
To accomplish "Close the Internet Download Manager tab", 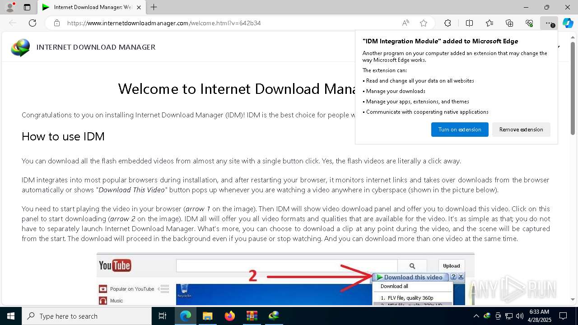I will pyautogui.click(x=139, y=7).
